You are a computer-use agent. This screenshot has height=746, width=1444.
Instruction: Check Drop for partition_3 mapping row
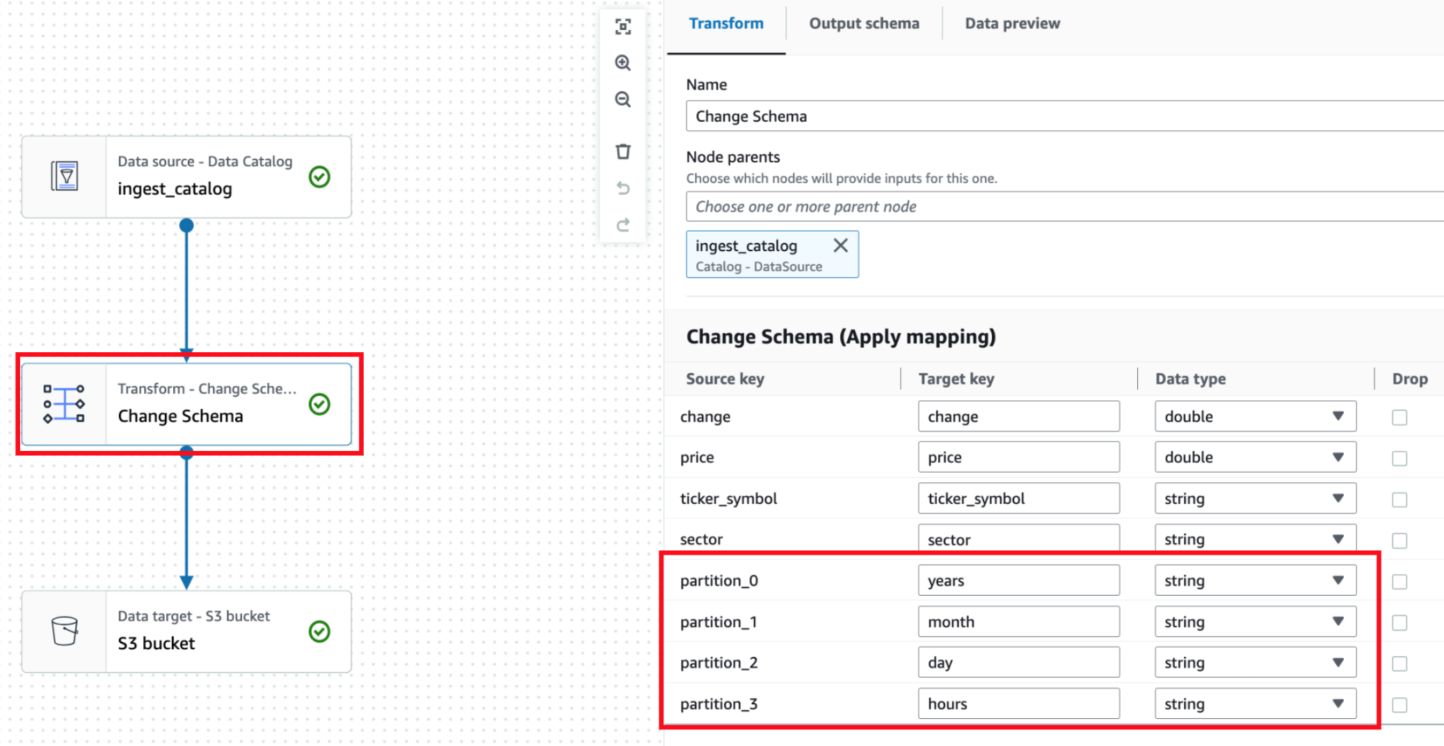pyautogui.click(x=1398, y=704)
